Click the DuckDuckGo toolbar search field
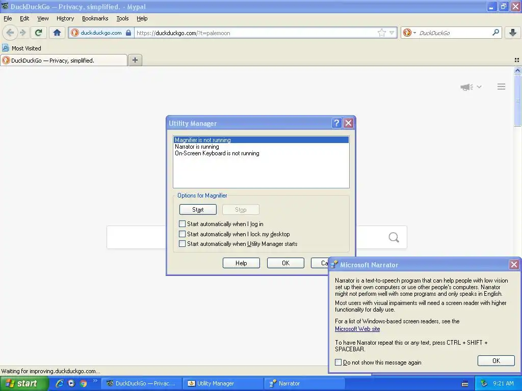The height and width of the screenshot is (391, 522). (454, 33)
